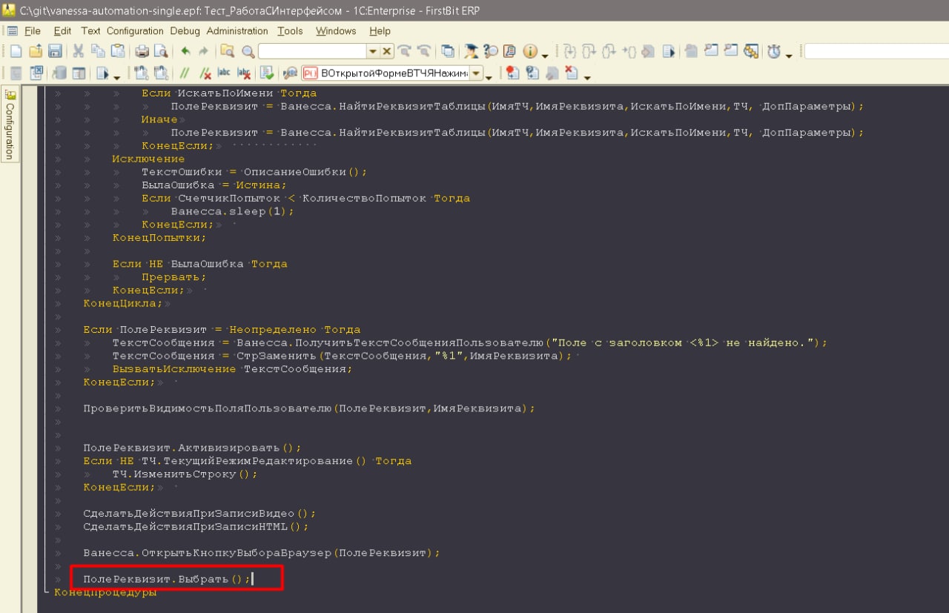
Task: Set conditional breakpoint question mark icon
Action: pyautogui.click(x=532, y=73)
